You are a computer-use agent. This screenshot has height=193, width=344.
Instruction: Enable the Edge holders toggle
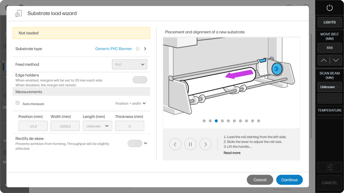click(140, 80)
